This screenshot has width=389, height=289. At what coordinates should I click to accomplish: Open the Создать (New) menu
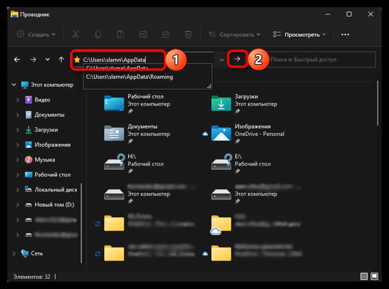point(36,34)
